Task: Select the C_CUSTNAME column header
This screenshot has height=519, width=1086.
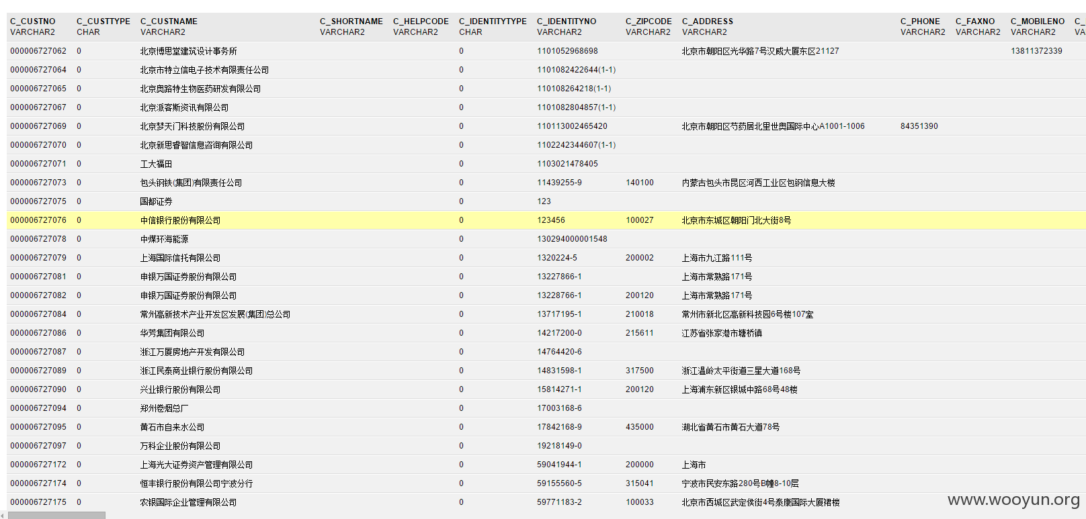Action: click(x=169, y=21)
